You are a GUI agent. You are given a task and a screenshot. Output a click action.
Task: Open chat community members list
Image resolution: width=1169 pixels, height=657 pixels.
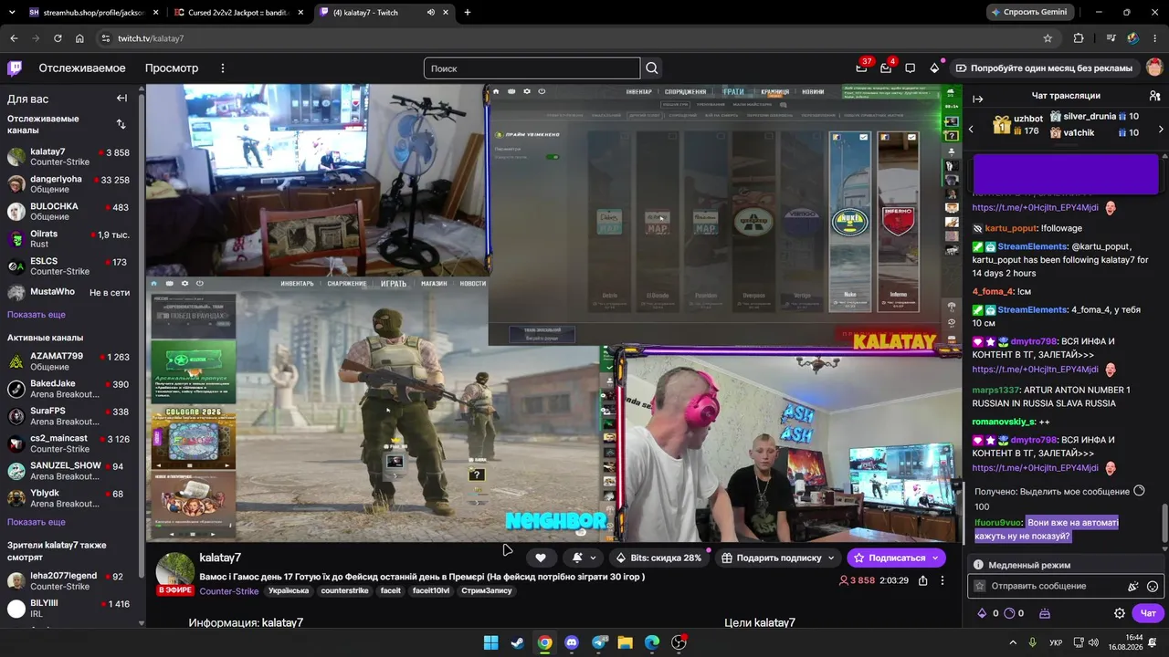point(1154,96)
